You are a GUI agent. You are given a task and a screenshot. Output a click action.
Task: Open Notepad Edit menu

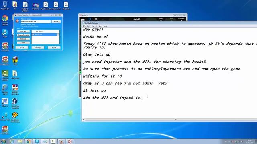[88, 26]
